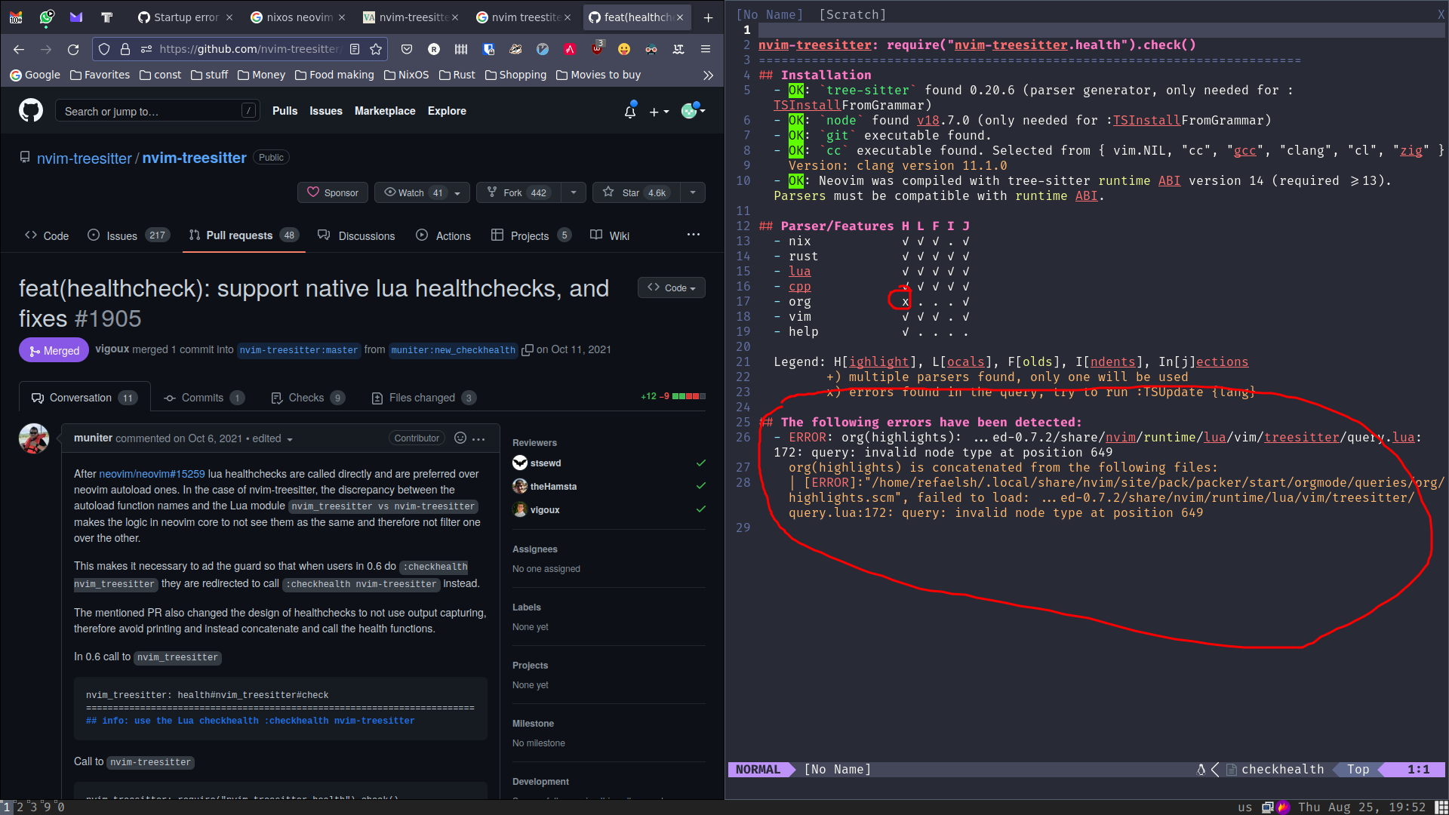Reload the page with refresh icon

(x=73, y=49)
